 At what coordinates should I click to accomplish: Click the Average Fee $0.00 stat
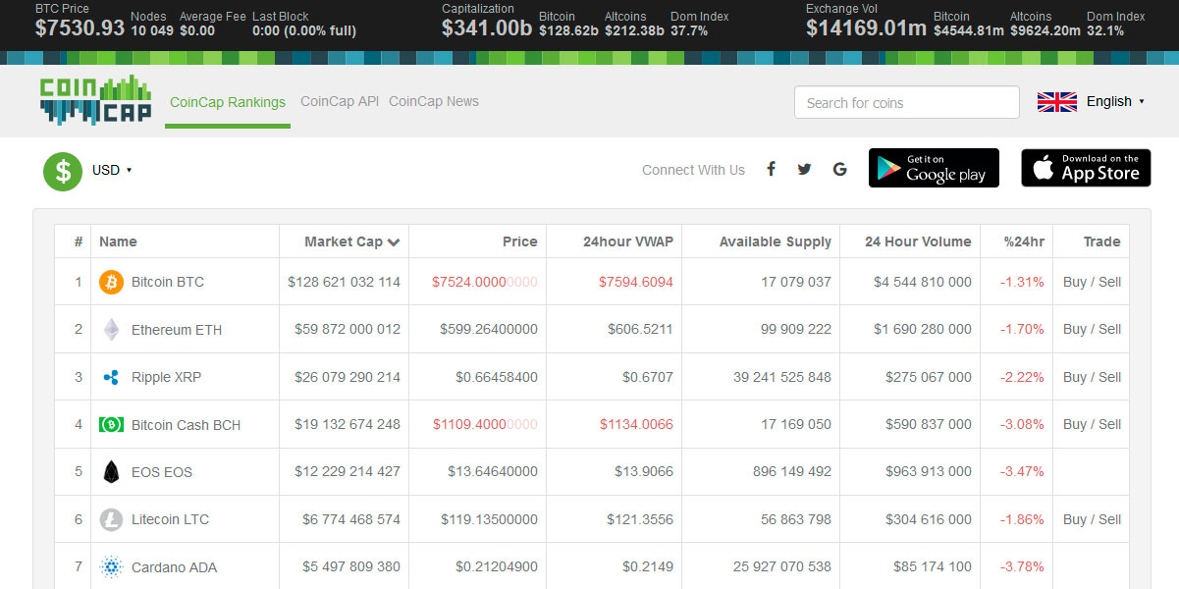pyautogui.click(x=212, y=24)
